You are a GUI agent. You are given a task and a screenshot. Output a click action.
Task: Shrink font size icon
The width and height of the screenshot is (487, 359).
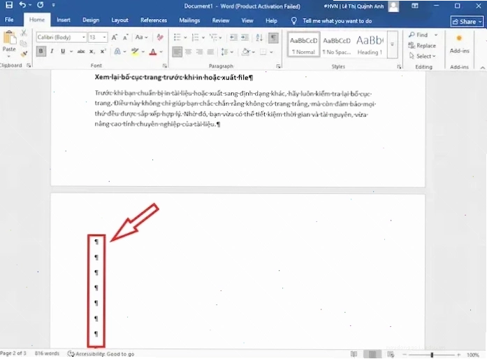tap(126, 38)
